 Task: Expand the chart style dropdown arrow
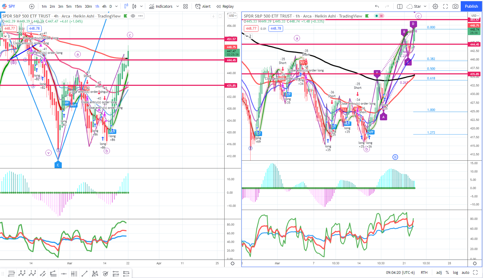(141, 6)
